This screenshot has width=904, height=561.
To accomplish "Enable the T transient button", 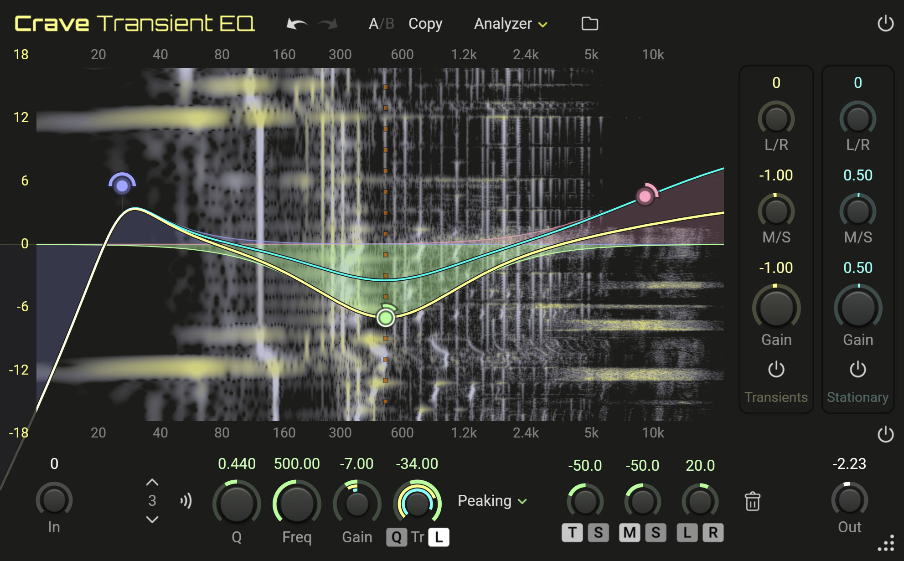I will (572, 532).
